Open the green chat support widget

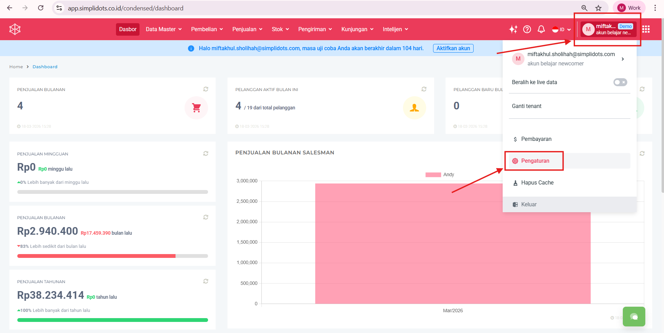(634, 316)
